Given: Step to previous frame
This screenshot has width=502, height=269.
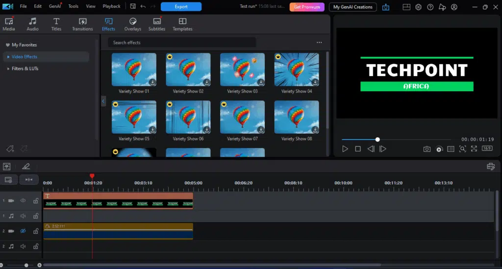Looking at the screenshot, I should (x=371, y=149).
